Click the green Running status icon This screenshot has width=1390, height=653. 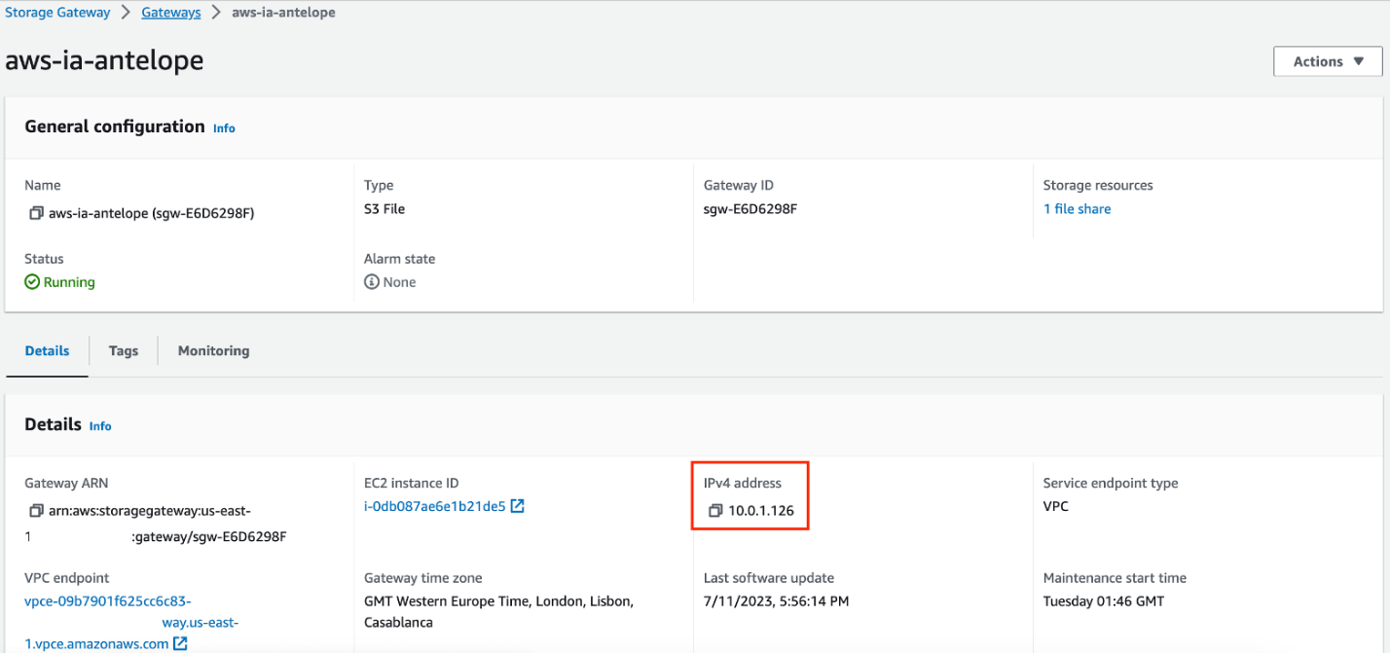pos(32,282)
